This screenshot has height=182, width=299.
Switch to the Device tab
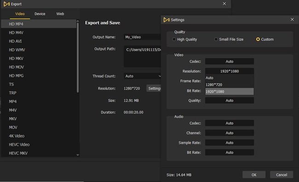(x=40, y=14)
